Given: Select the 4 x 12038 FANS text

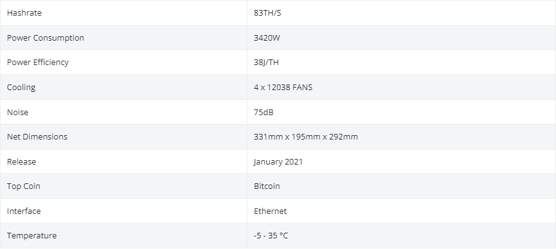Looking at the screenshot, I should [x=283, y=88].
